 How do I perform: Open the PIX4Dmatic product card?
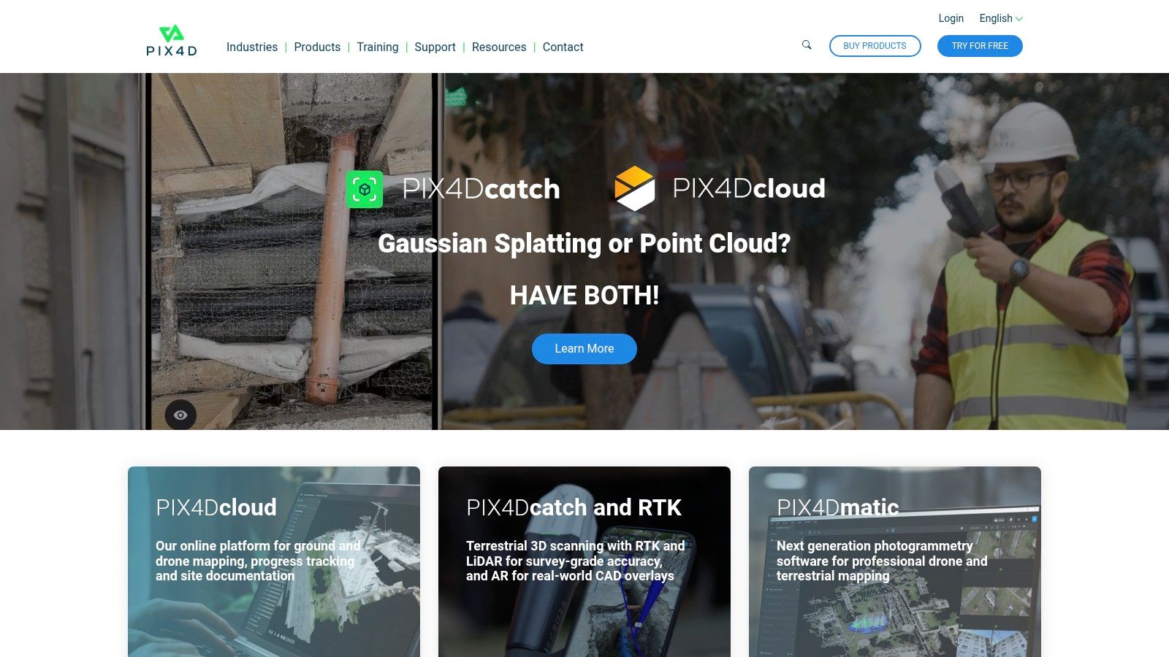pyautogui.click(x=895, y=561)
